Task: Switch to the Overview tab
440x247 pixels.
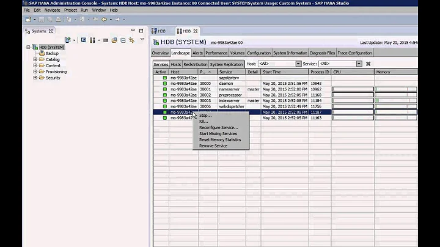Action: (x=160, y=53)
